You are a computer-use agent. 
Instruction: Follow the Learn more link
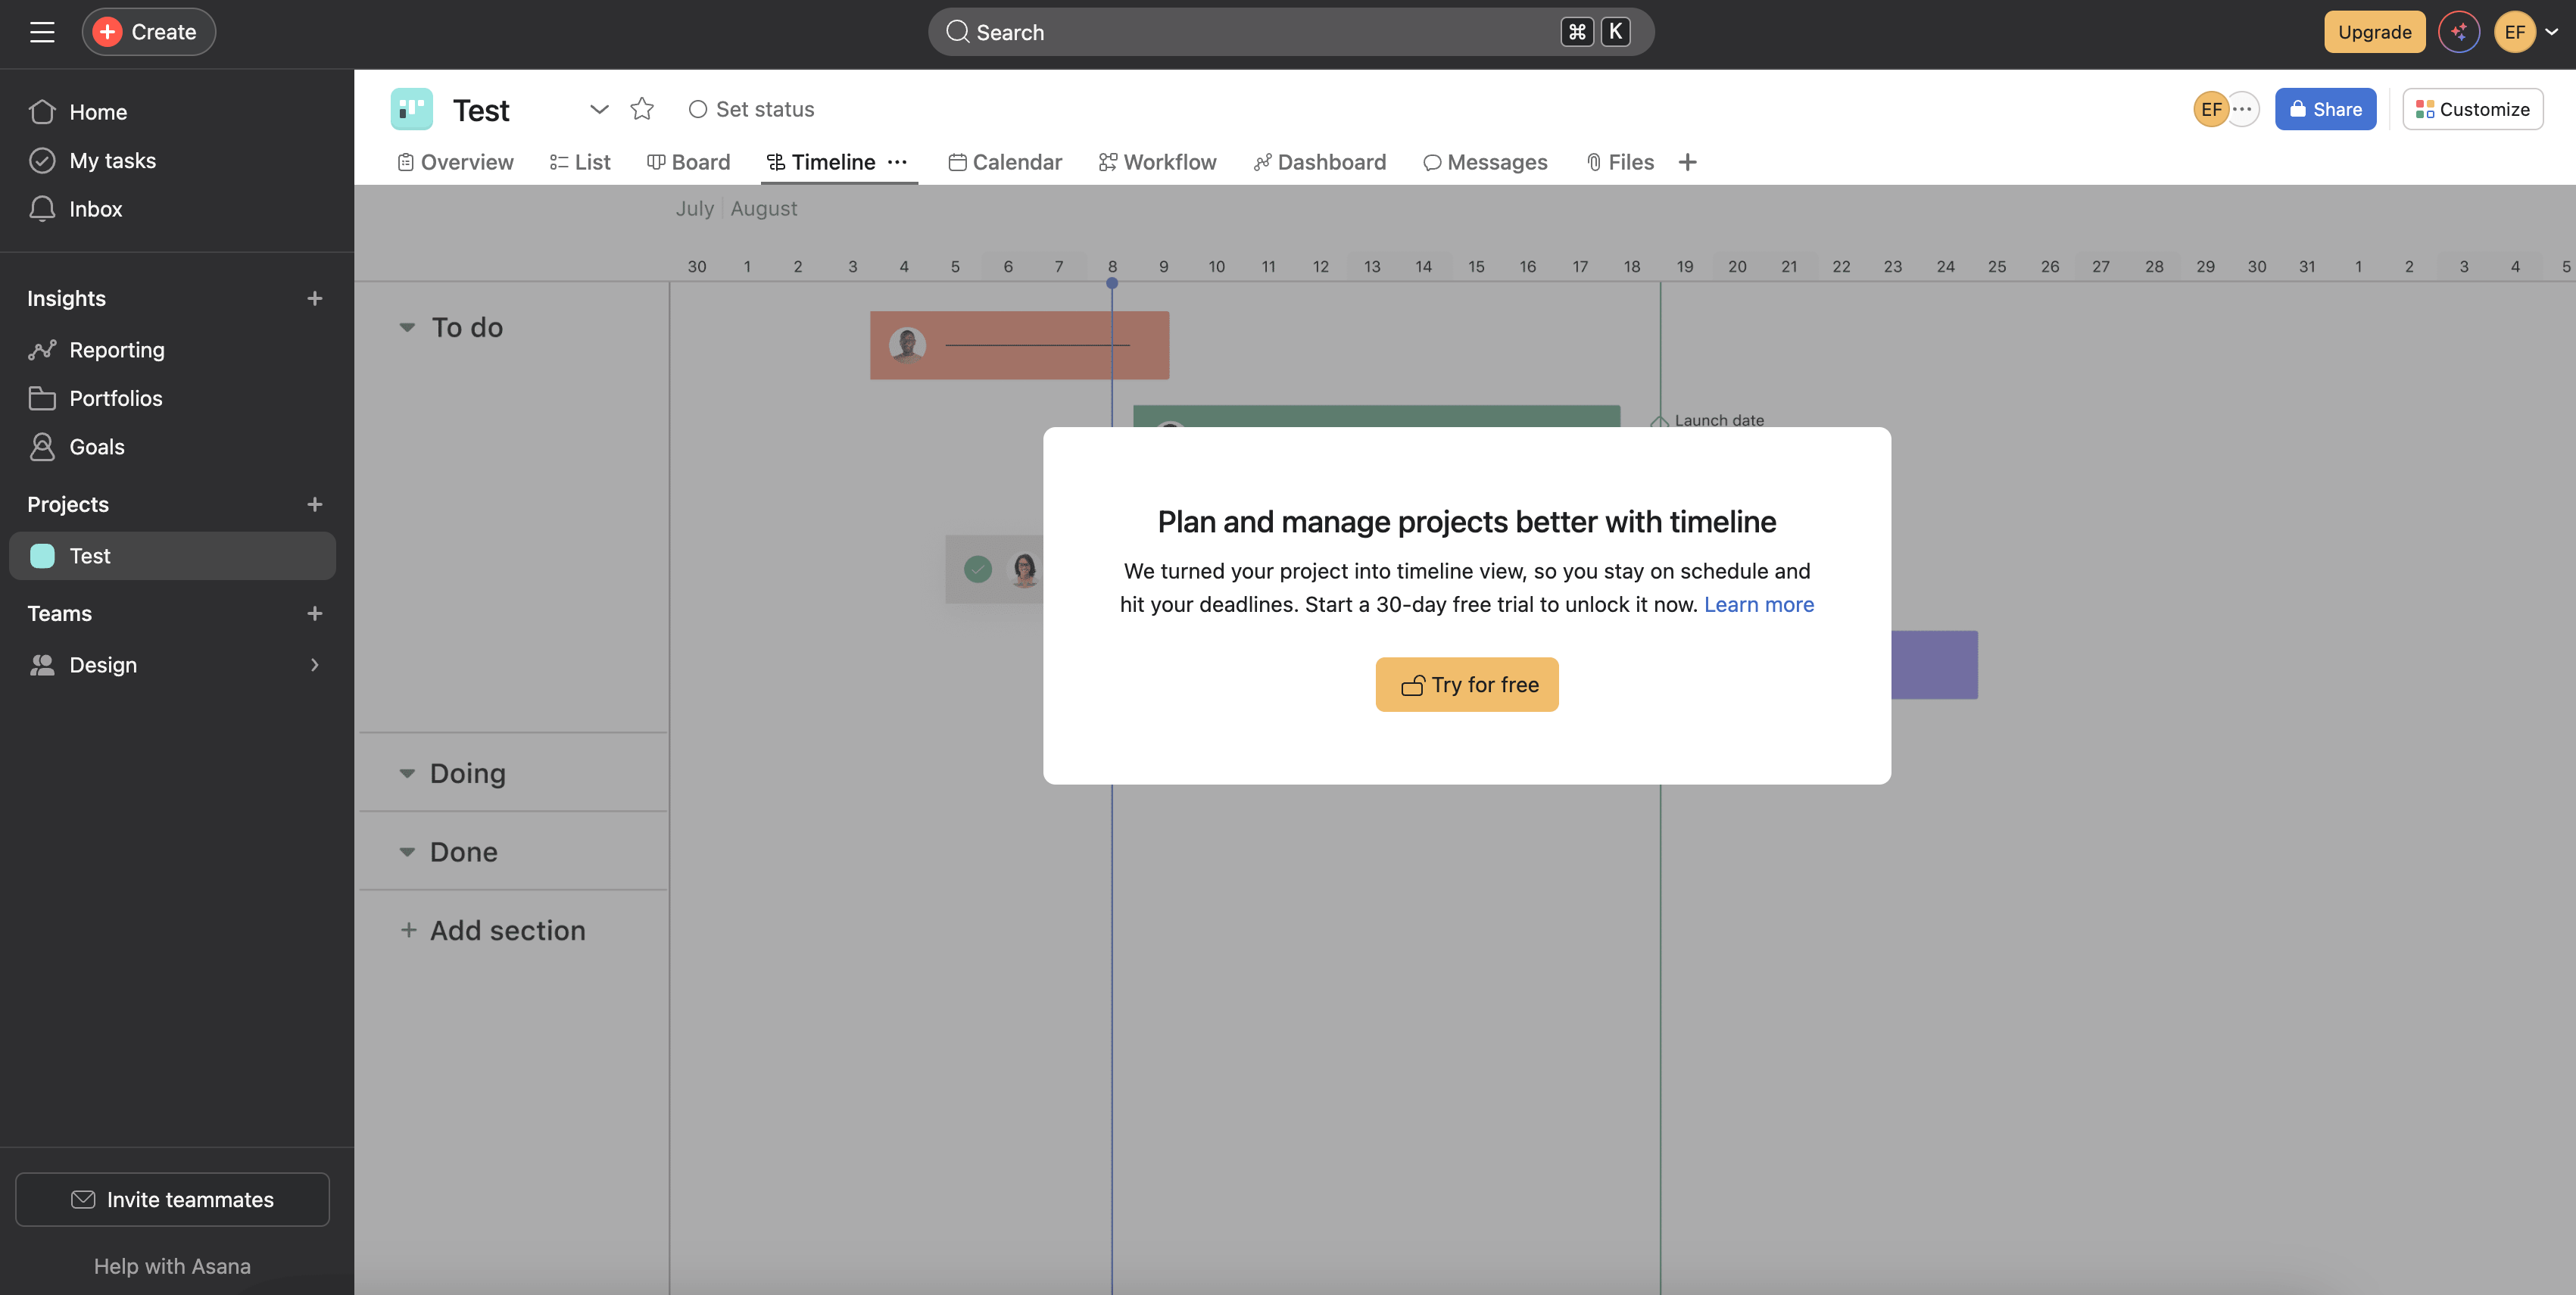1758,604
